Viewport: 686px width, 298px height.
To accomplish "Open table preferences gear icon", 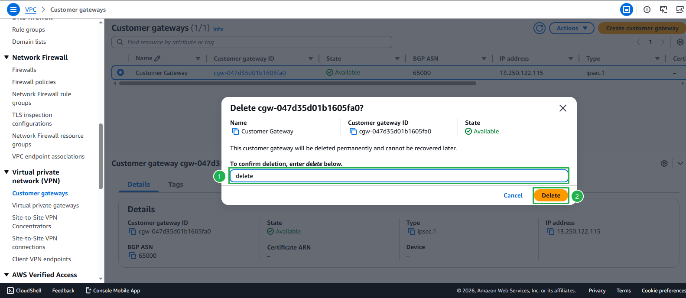I will click(x=680, y=42).
